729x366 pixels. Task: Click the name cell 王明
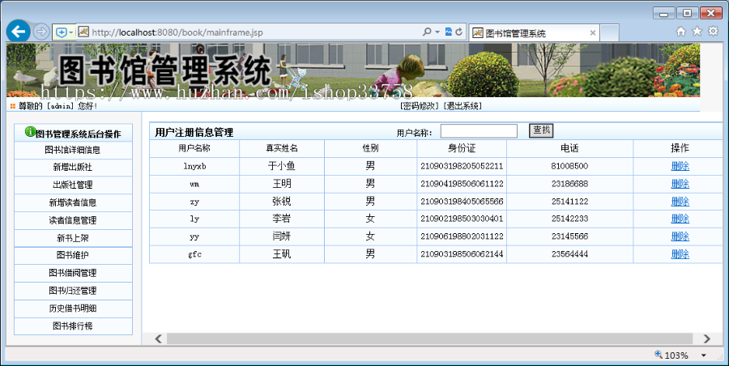[x=282, y=184]
